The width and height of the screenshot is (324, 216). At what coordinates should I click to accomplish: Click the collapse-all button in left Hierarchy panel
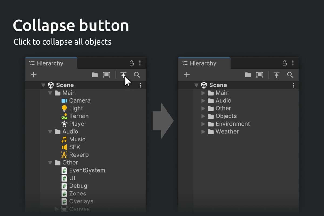pos(123,75)
